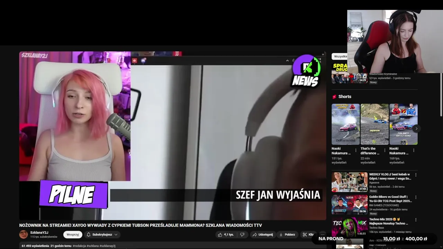The height and width of the screenshot is (249, 443).
Task: Click the #szklanay2j hashtag
Action: (x=107, y=246)
